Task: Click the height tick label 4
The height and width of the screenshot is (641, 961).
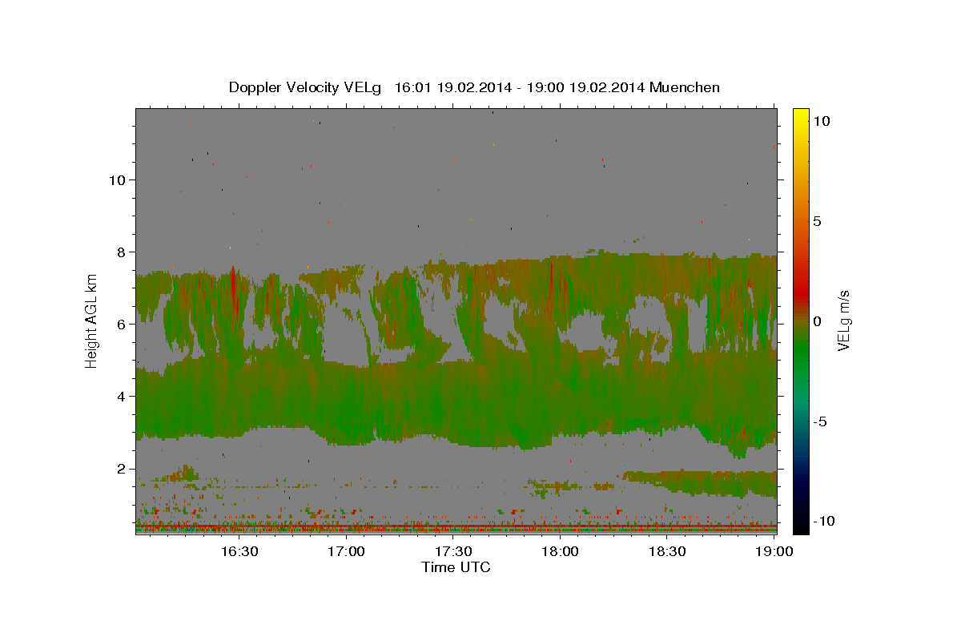Action: (x=122, y=396)
